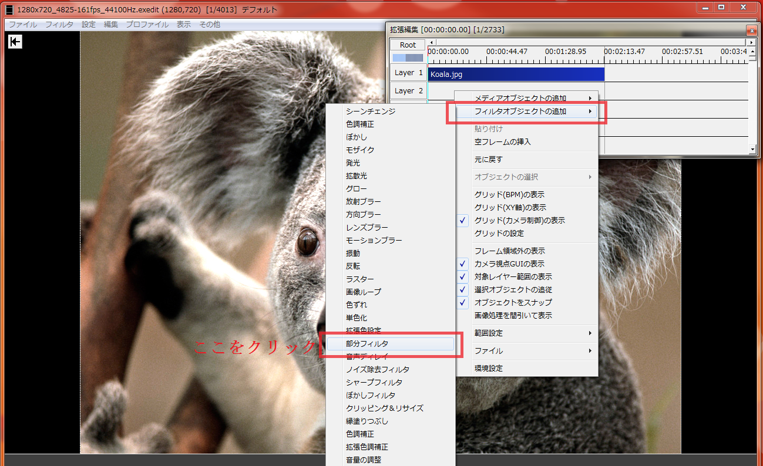The height and width of the screenshot is (466, 763).
Task: Toggle the Layer 1 header button
Action: [x=408, y=73]
